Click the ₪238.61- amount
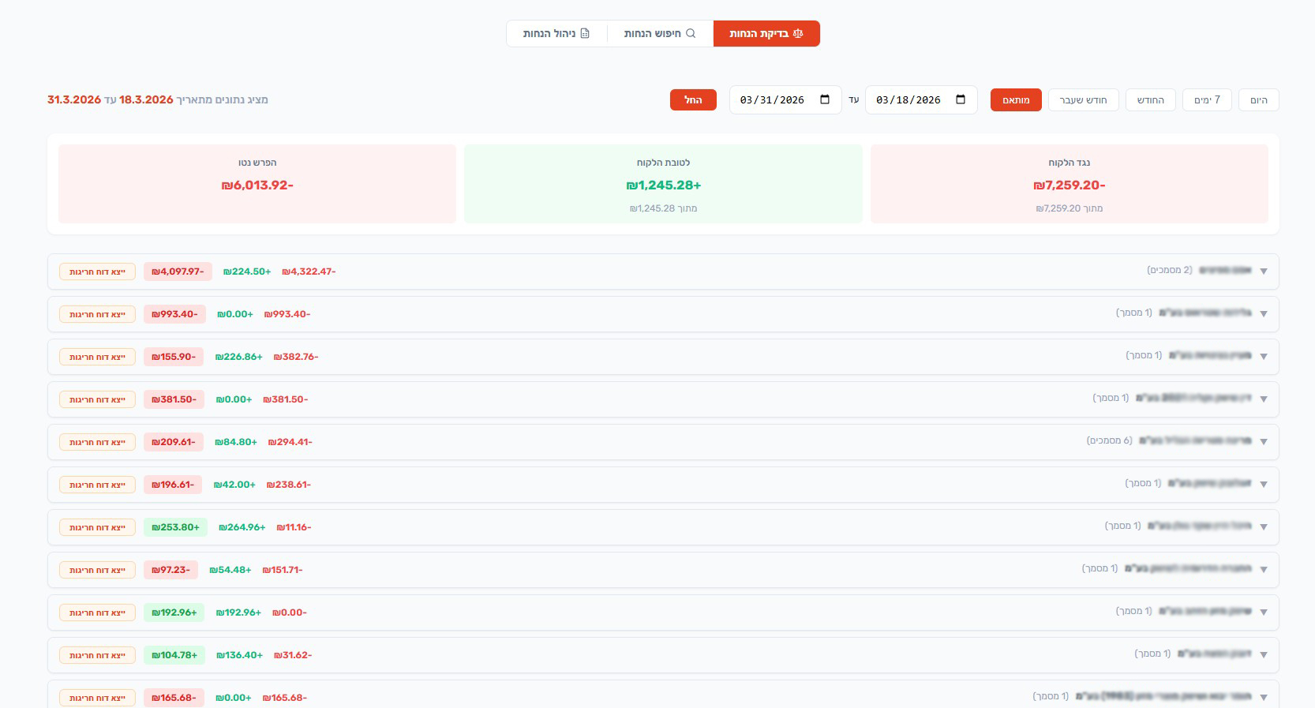This screenshot has width=1315, height=708. (289, 485)
